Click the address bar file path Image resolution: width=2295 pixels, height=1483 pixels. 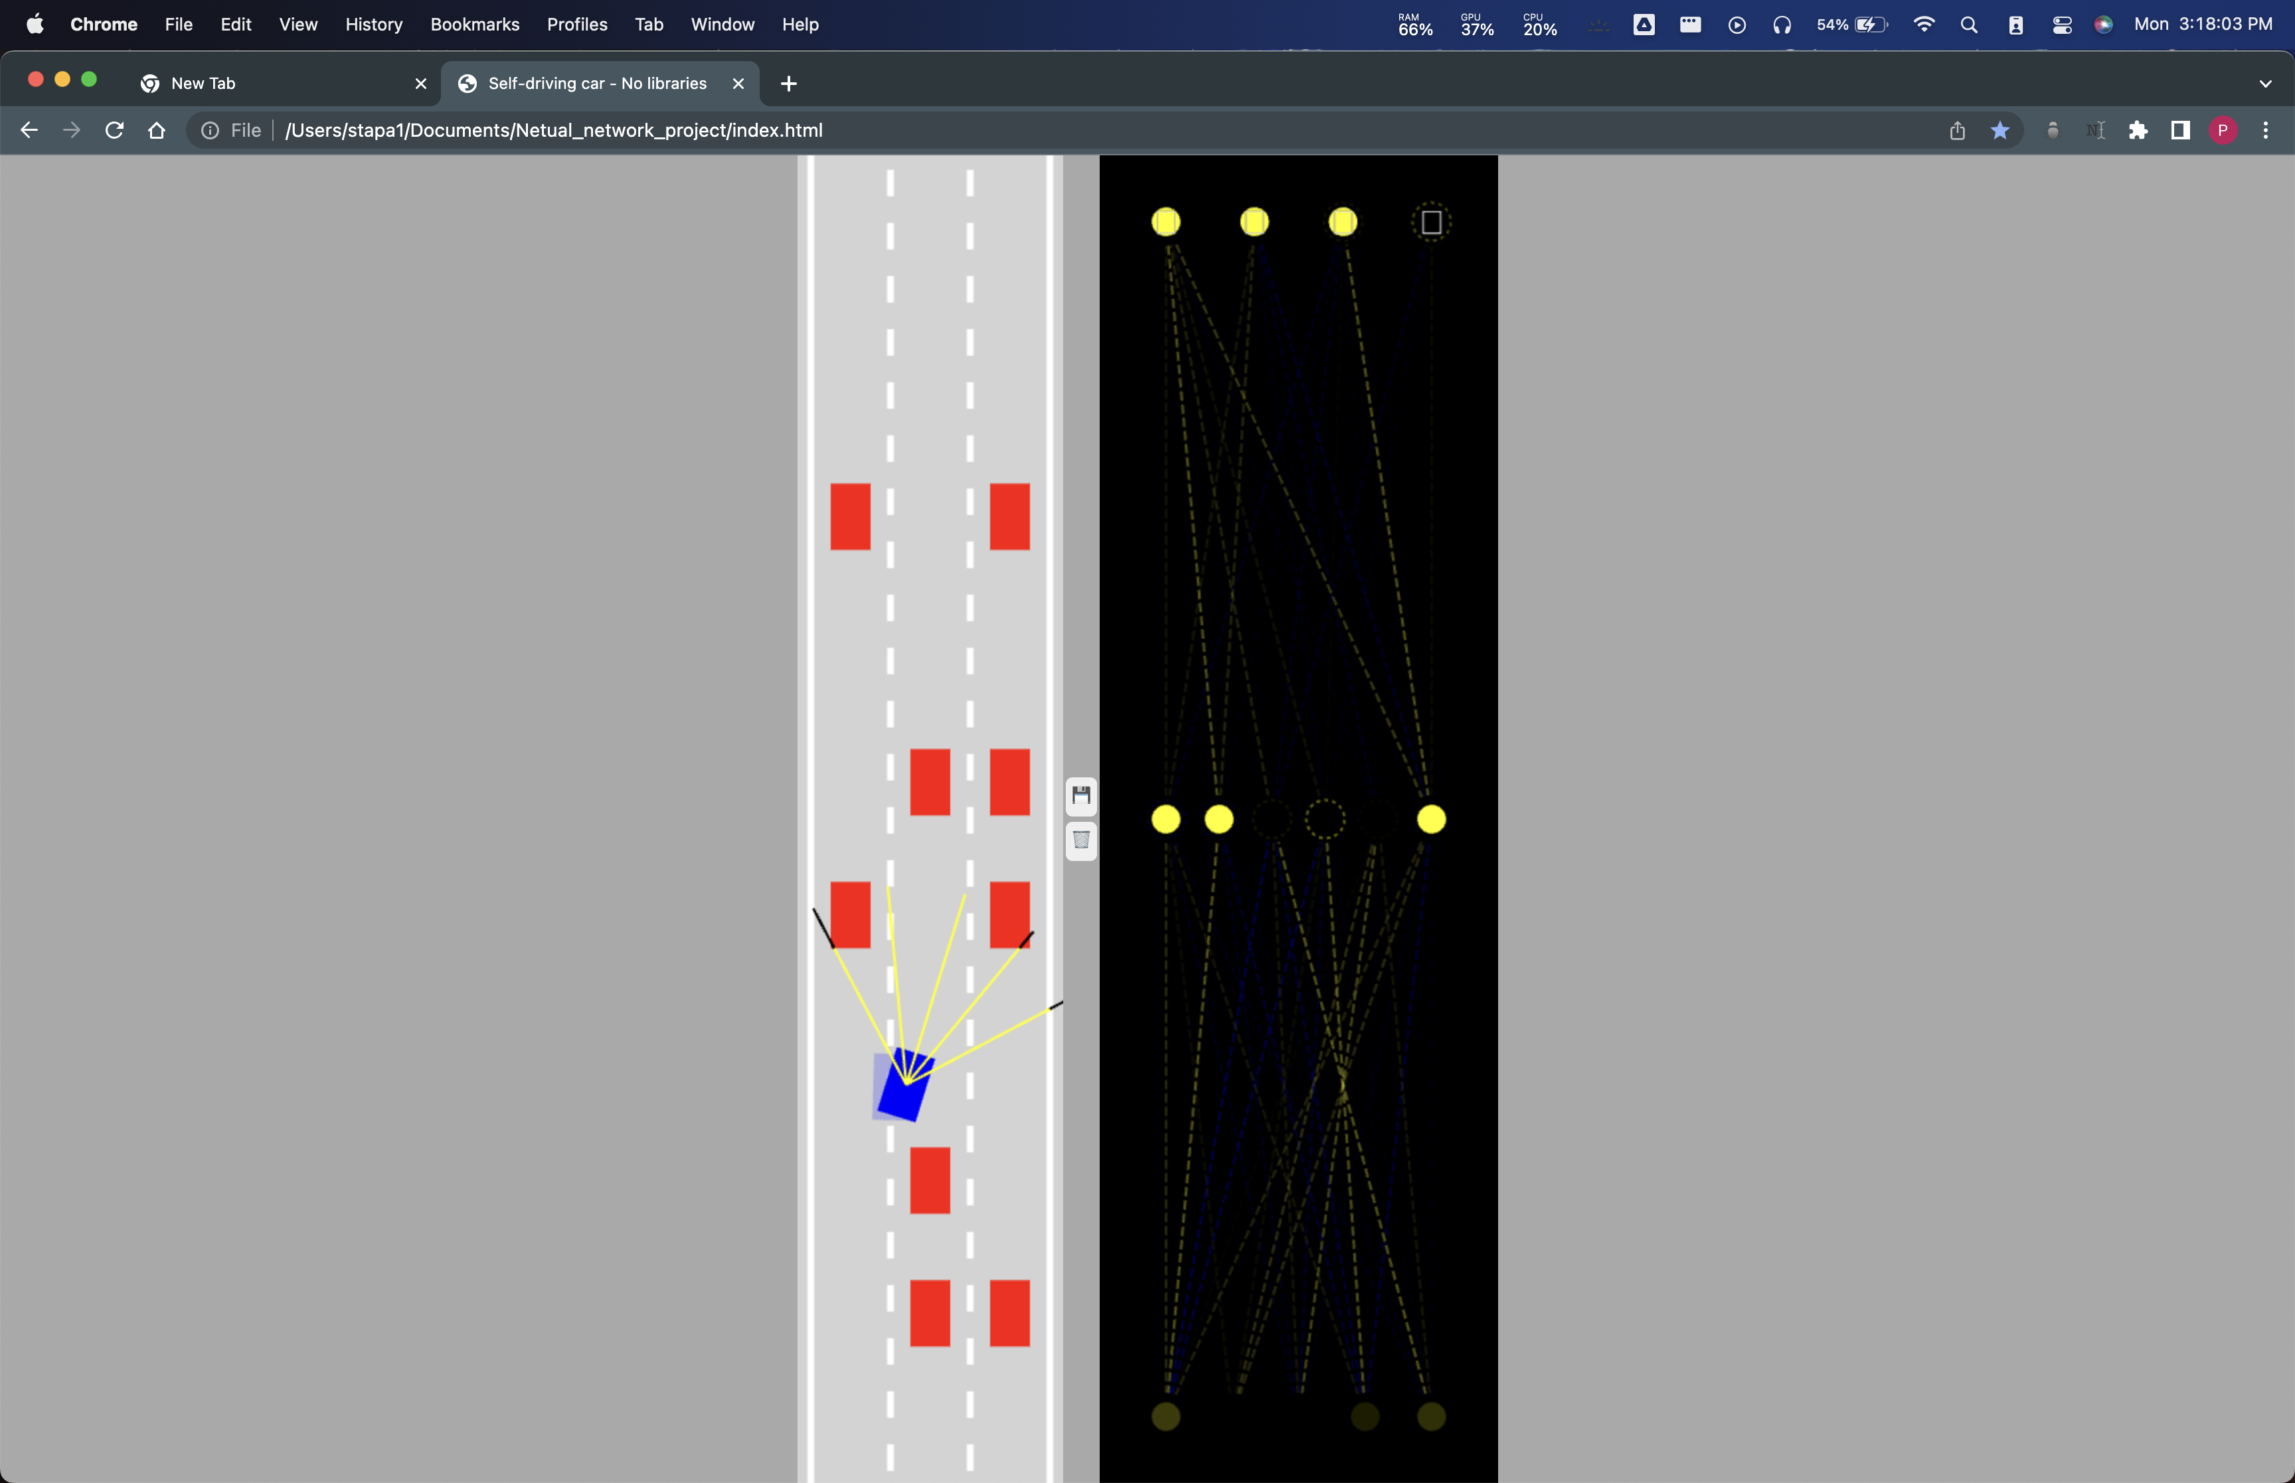tap(552, 130)
